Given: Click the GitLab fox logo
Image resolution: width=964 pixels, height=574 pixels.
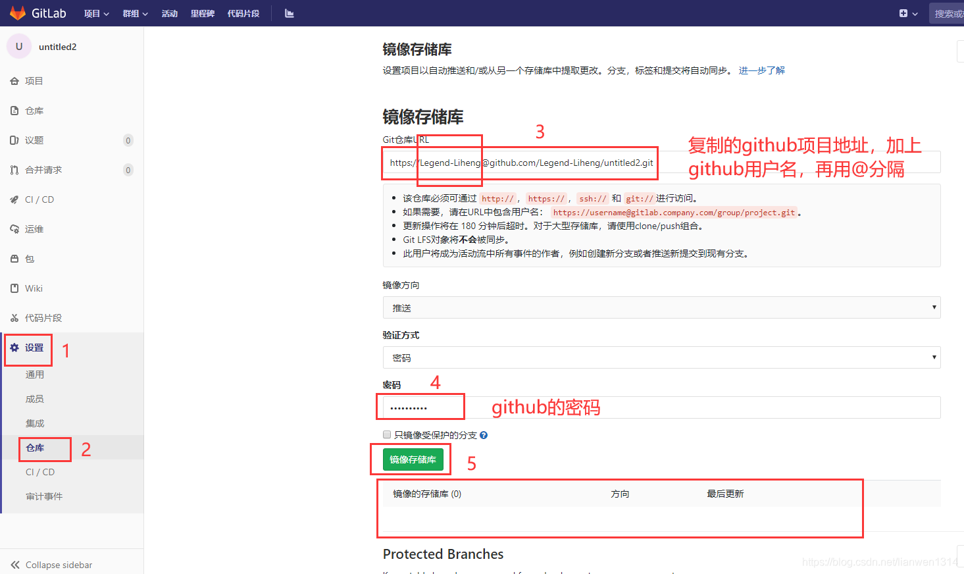Looking at the screenshot, I should (17, 13).
